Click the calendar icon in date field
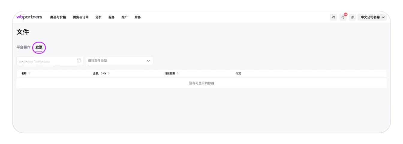This screenshot has height=144, width=403. coord(79,61)
